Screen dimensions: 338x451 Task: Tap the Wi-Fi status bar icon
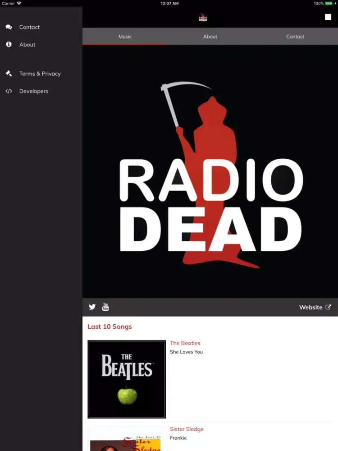19,3
